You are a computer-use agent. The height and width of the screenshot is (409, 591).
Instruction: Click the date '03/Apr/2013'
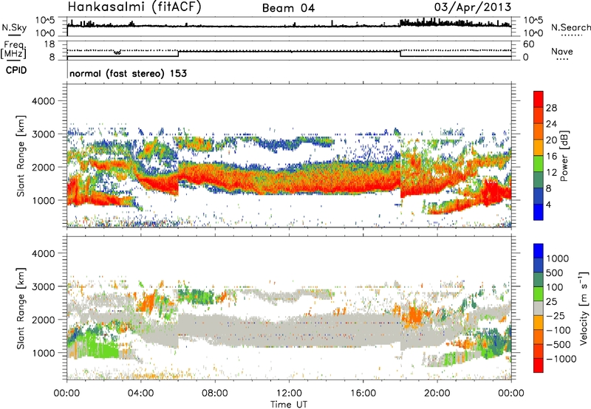(473, 7)
